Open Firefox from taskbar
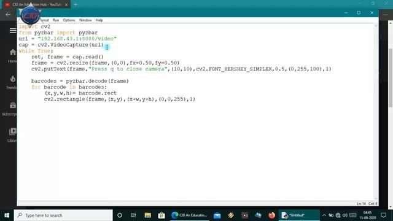The width and height of the screenshot is (393, 221). [271, 215]
